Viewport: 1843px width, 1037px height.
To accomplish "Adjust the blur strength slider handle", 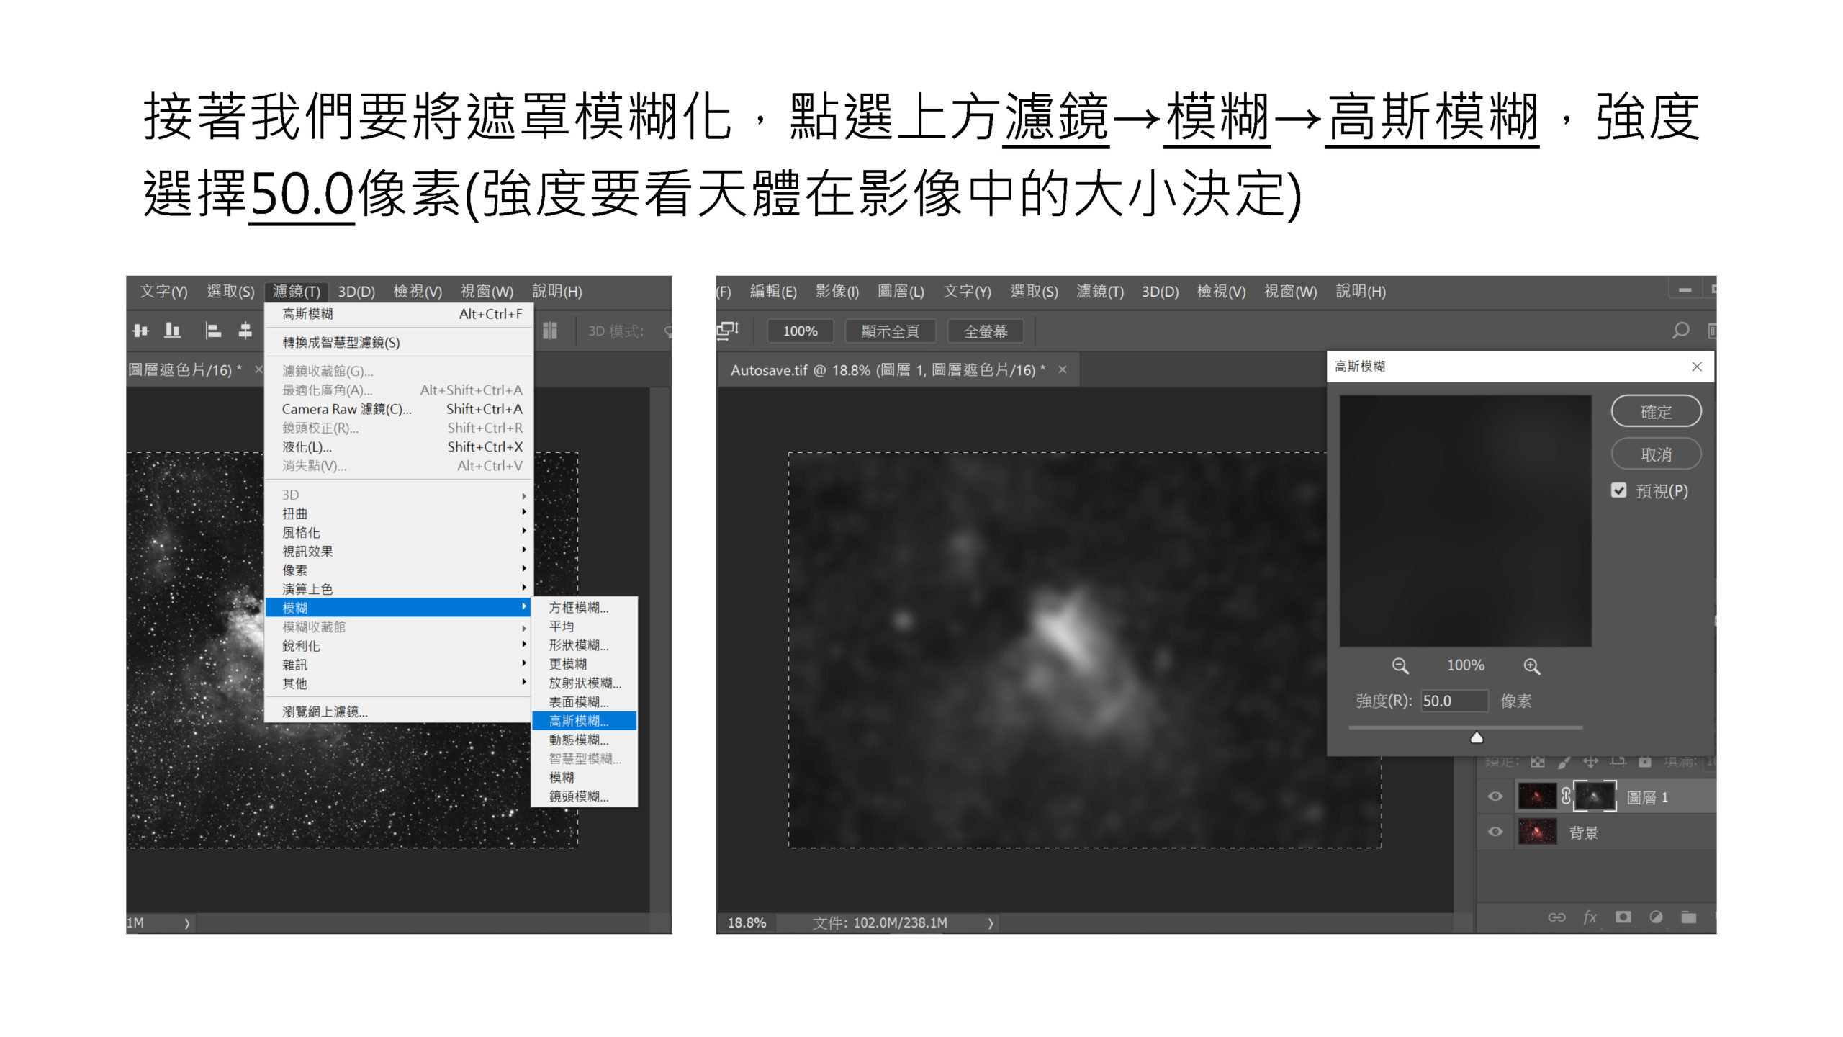I will click(x=1478, y=737).
